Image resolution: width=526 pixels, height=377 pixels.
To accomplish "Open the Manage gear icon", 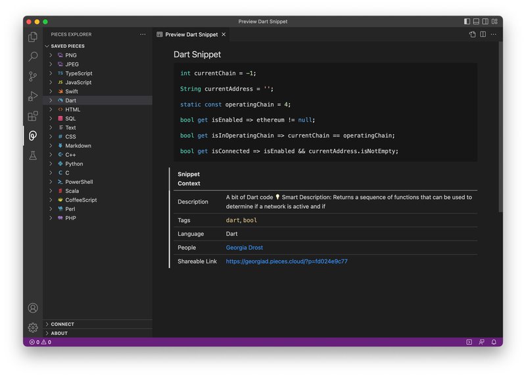I will click(x=33, y=327).
